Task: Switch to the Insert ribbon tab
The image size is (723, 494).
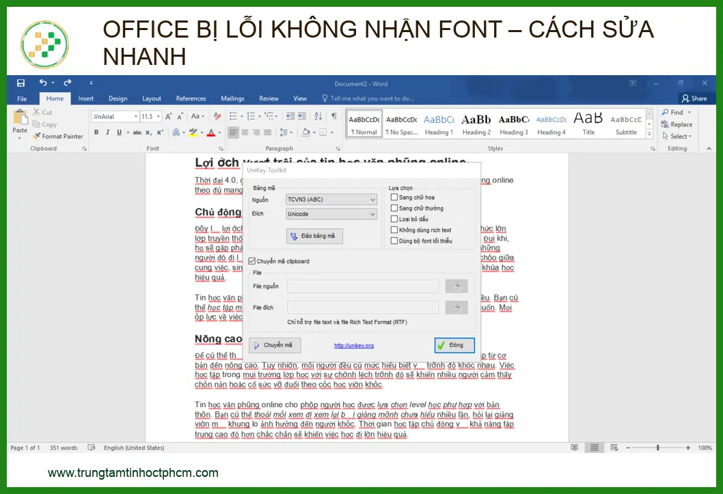Action: pyautogui.click(x=86, y=98)
